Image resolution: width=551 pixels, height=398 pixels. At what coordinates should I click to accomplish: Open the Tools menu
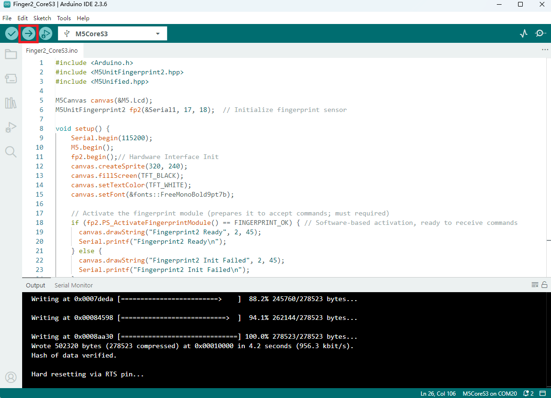pyautogui.click(x=64, y=18)
